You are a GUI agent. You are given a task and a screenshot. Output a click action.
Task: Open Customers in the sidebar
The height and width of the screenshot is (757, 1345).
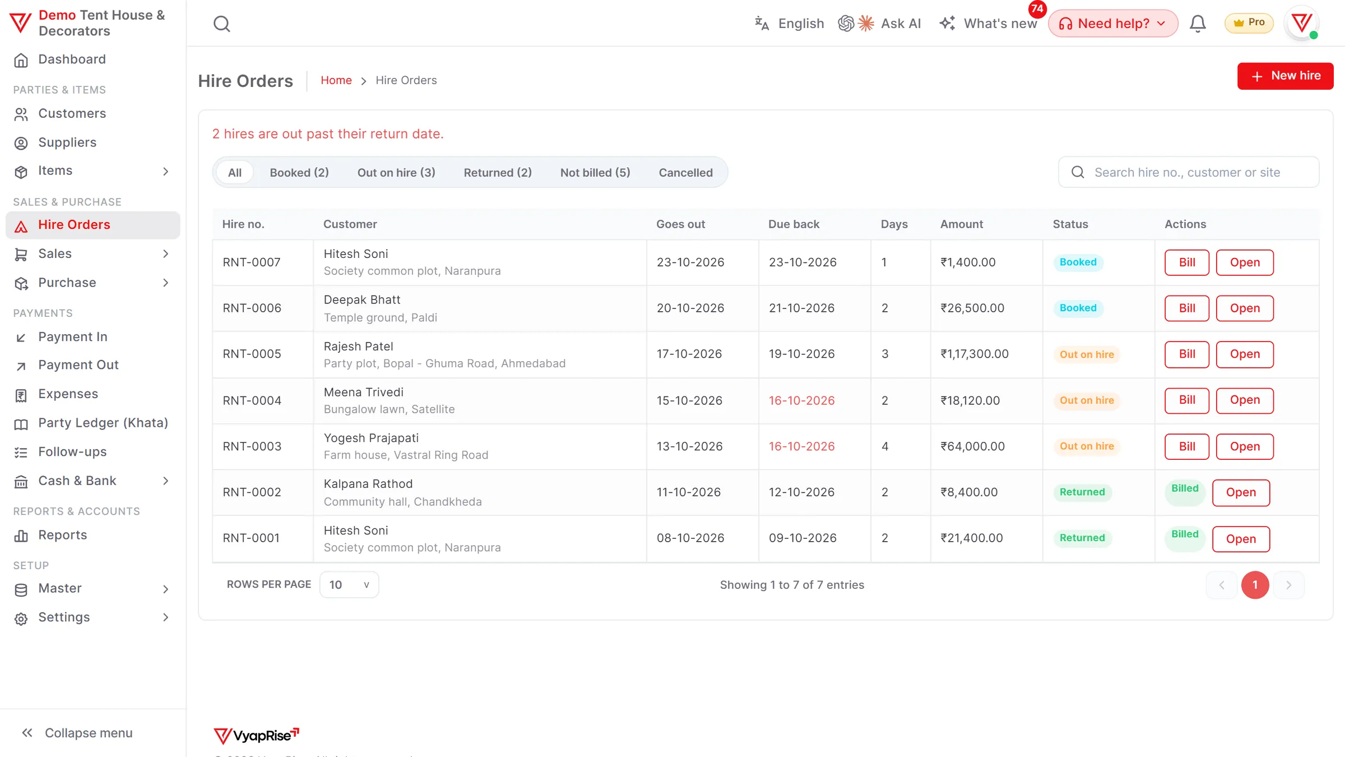coord(92,114)
